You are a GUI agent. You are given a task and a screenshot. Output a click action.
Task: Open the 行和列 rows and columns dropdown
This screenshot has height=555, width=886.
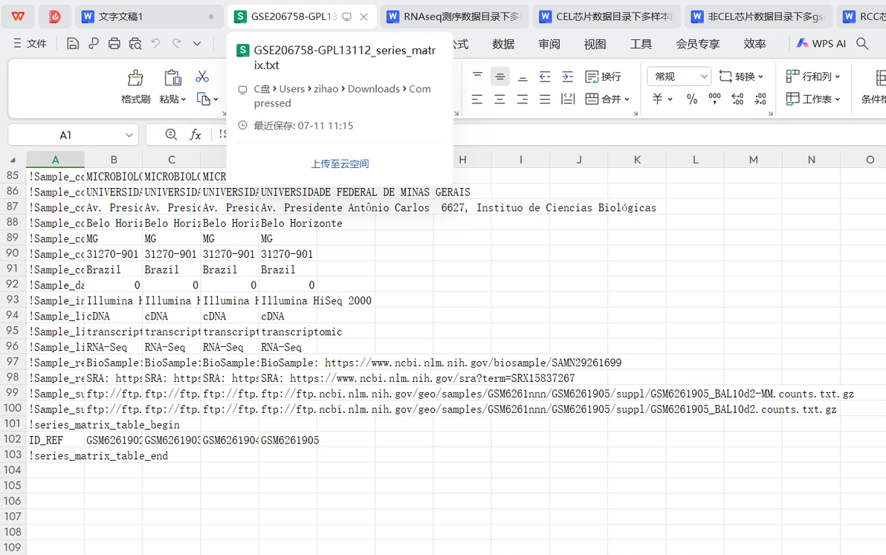(x=813, y=77)
